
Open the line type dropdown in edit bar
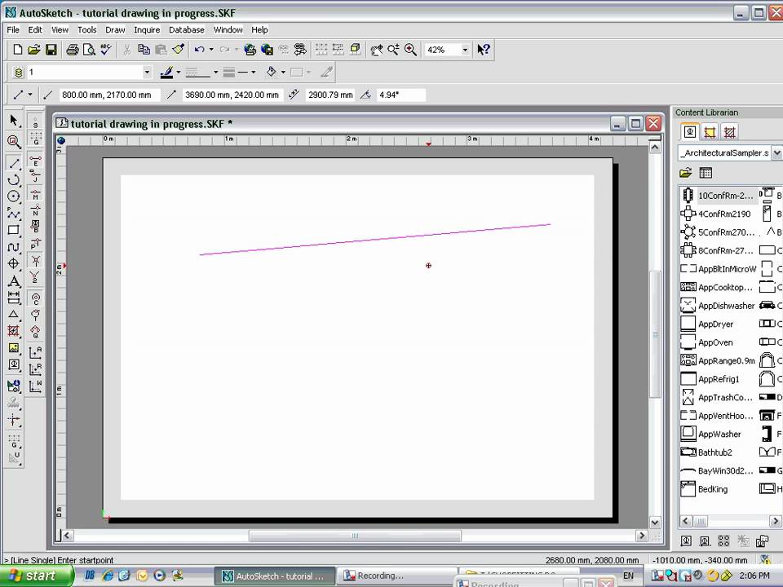click(30, 95)
